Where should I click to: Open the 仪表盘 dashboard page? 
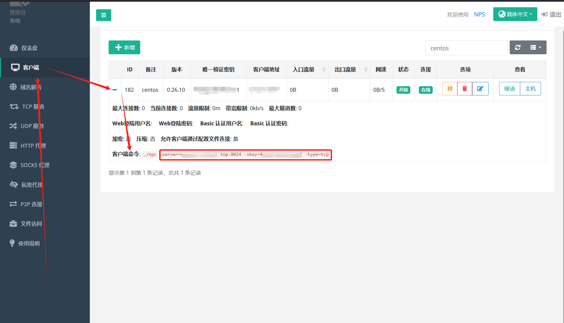tap(29, 48)
